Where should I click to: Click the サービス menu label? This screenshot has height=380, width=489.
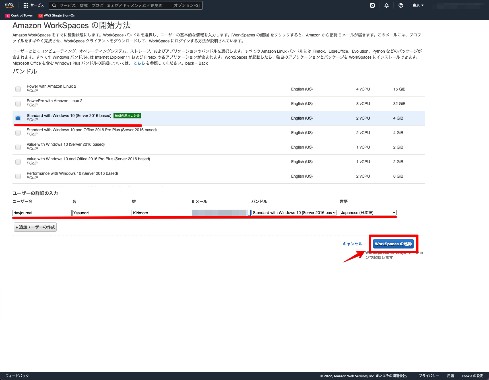point(37,5)
